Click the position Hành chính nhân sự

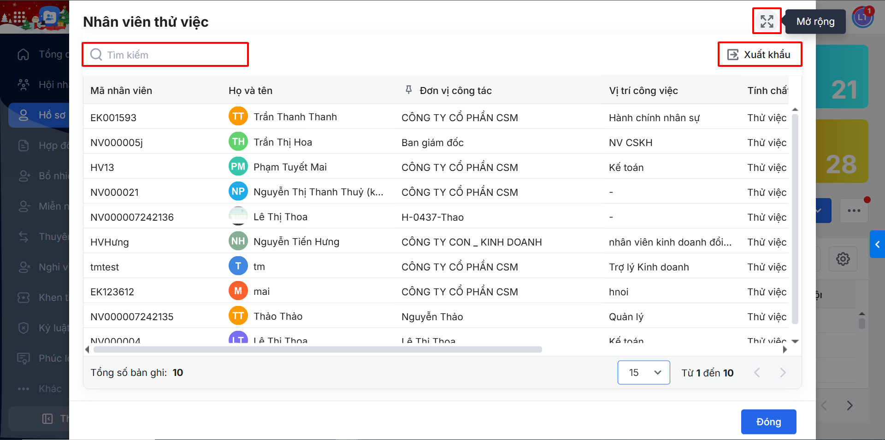(x=654, y=117)
